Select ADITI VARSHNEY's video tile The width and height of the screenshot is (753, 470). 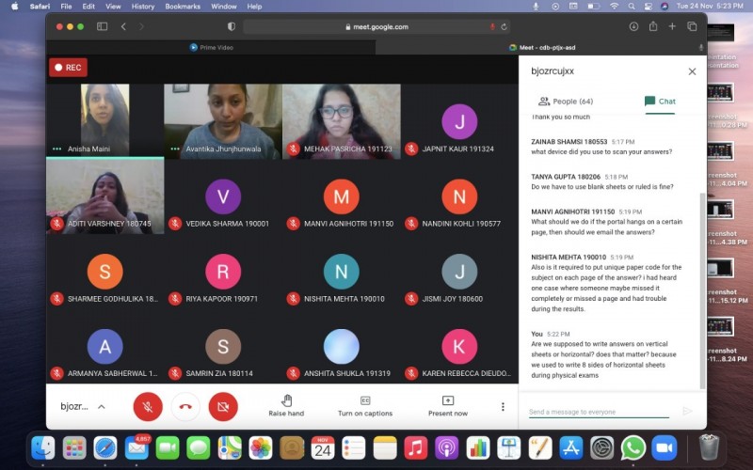pos(104,196)
